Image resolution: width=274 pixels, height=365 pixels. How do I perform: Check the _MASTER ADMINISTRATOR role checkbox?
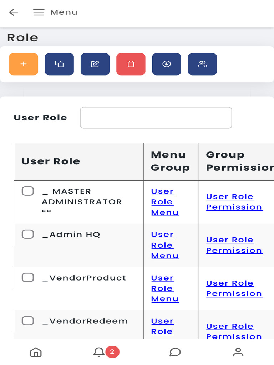(x=28, y=191)
